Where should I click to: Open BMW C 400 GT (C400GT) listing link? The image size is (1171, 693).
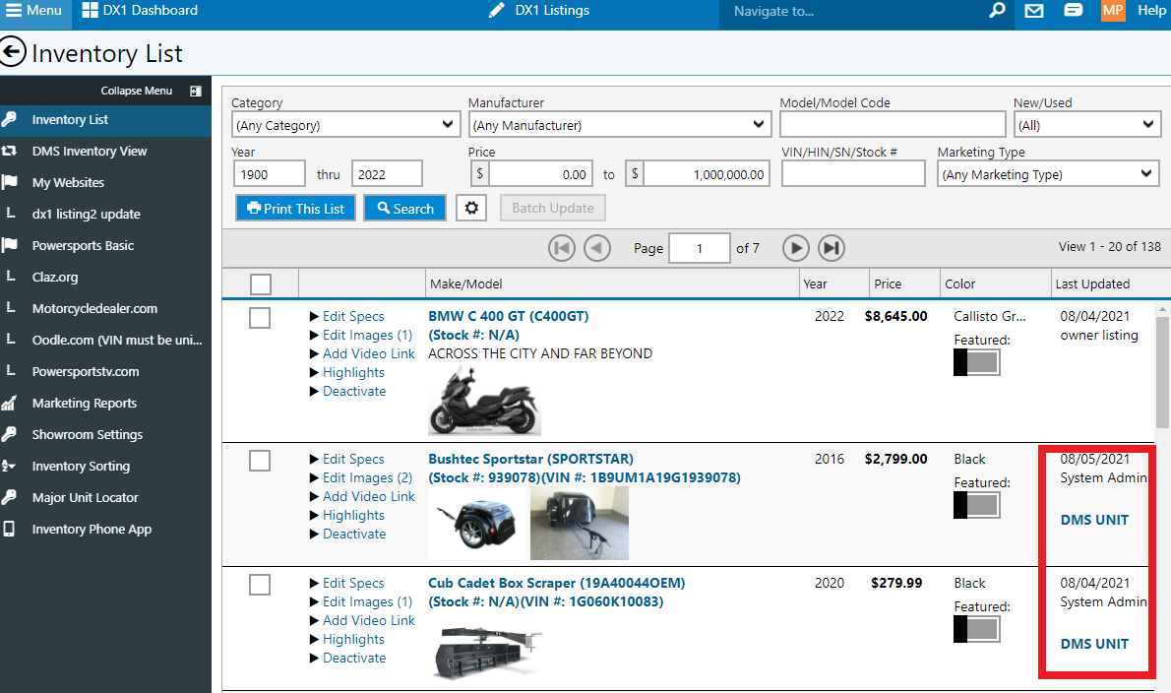click(x=509, y=316)
